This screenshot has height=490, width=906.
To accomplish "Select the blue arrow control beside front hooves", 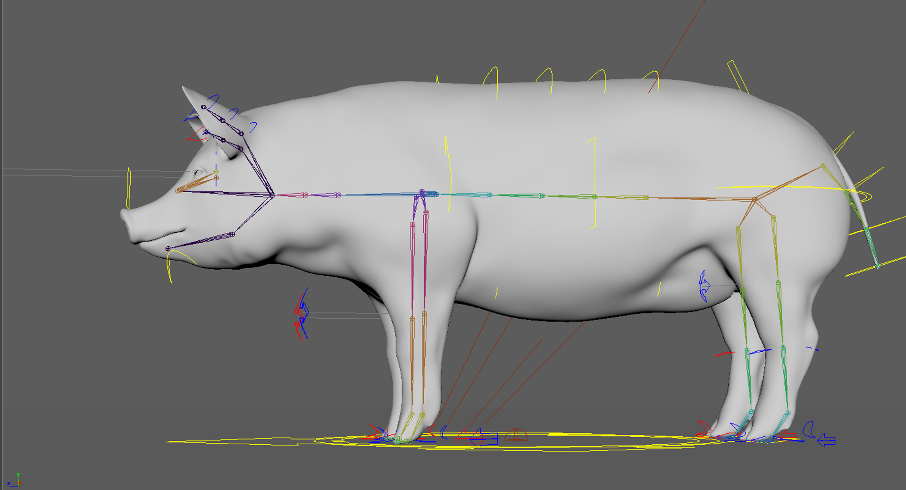I will [483, 439].
